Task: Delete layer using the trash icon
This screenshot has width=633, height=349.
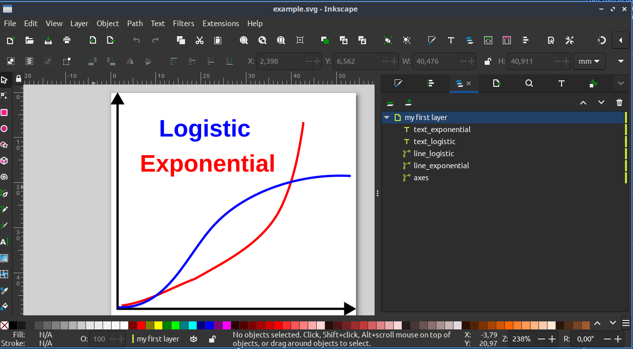Action: pos(619,102)
